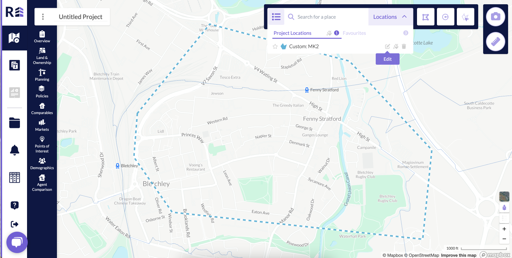
Task: Favourite the Custom: MK2 location star
Action: [275, 47]
